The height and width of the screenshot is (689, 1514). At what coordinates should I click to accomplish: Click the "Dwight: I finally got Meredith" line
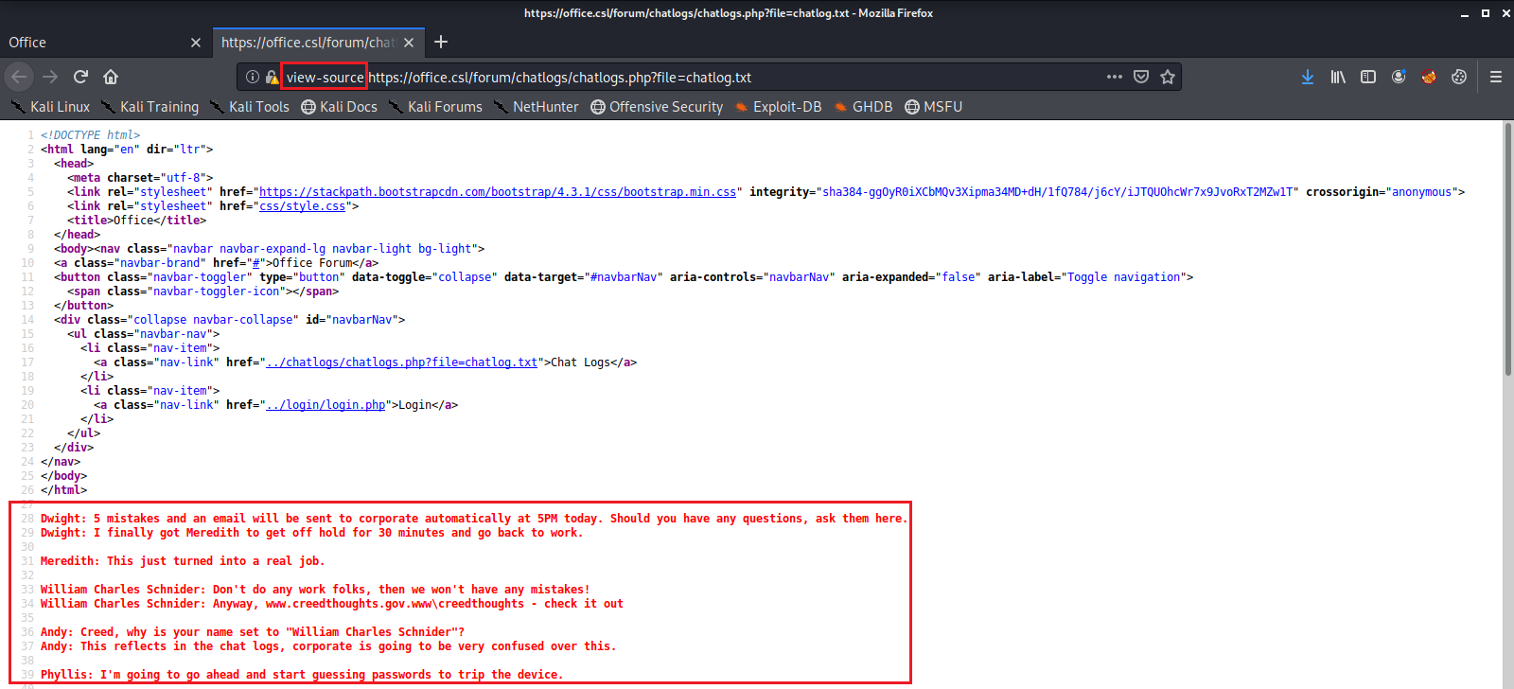pyautogui.click(x=312, y=533)
